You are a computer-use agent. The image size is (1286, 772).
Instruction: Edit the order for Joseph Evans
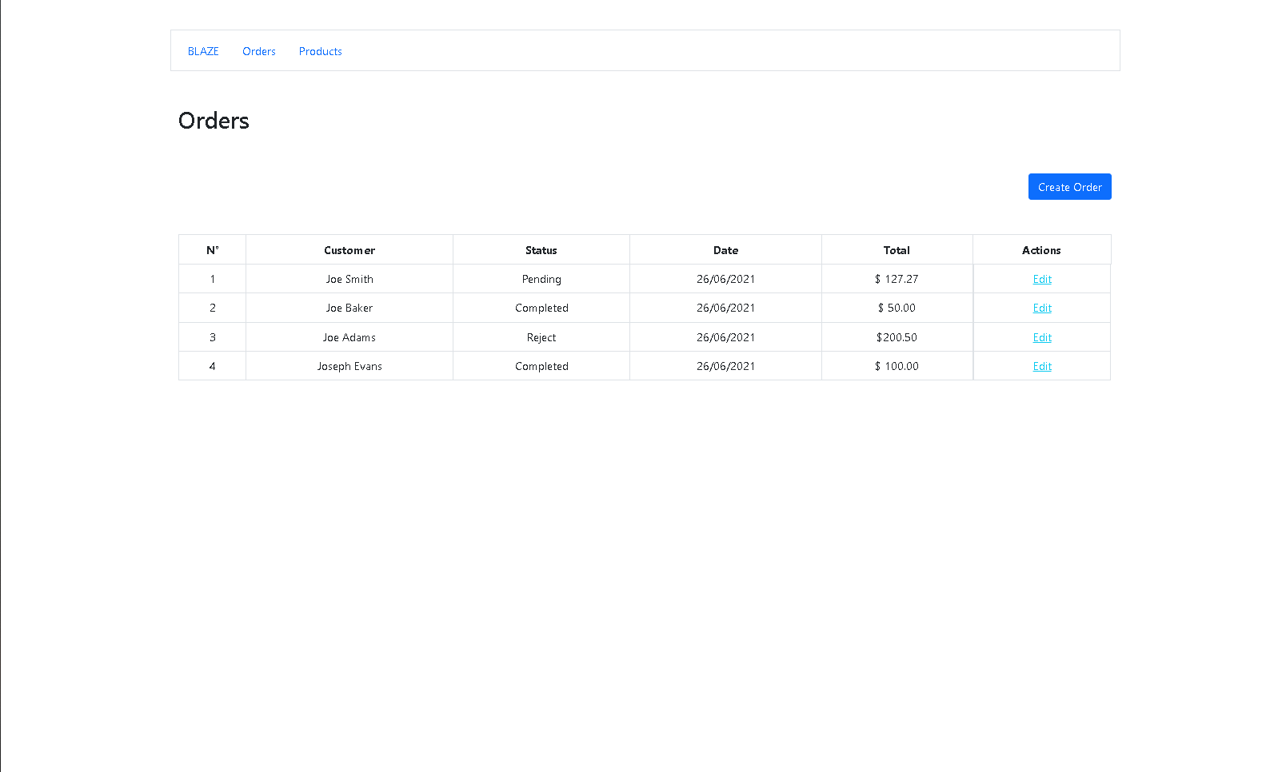click(x=1041, y=365)
